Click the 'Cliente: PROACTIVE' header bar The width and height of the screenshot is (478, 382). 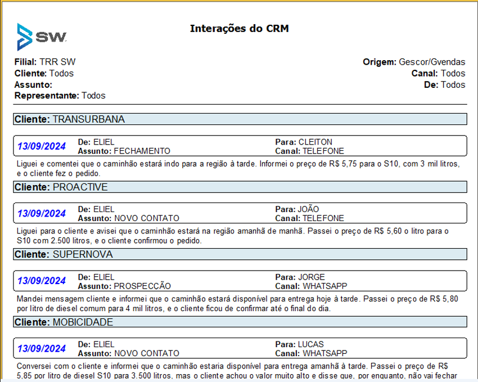[240, 187]
